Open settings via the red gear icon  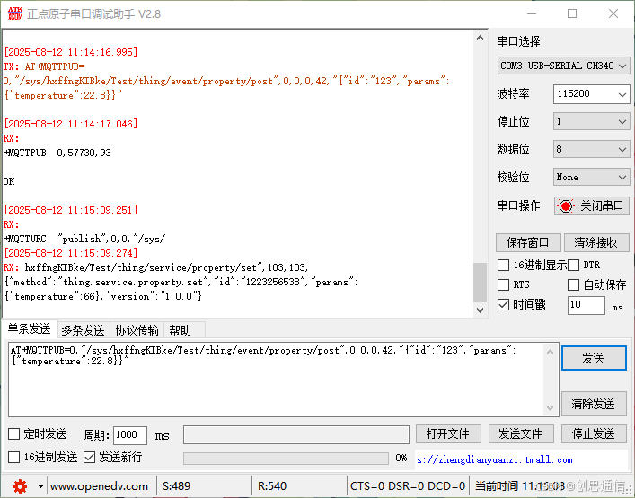(20, 485)
